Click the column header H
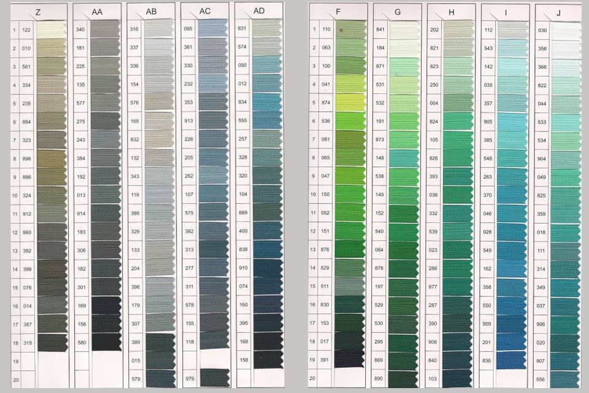 (451, 12)
